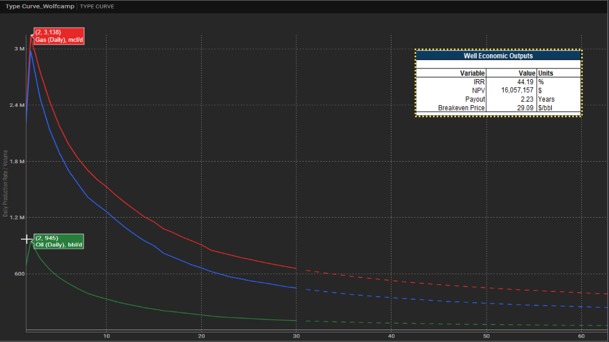Image resolution: width=609 pixels, height=342 pixels.
Task: Click the Years unit cell
Action: pyautogui.click(x=546, y=99)
